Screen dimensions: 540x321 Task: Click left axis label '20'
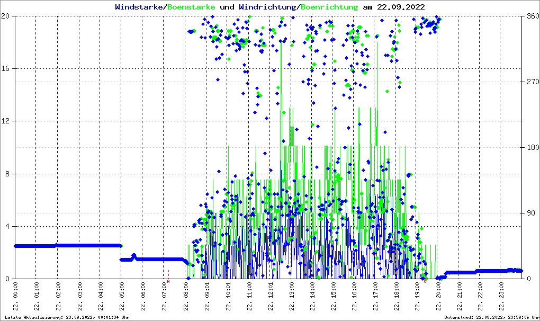5,16
